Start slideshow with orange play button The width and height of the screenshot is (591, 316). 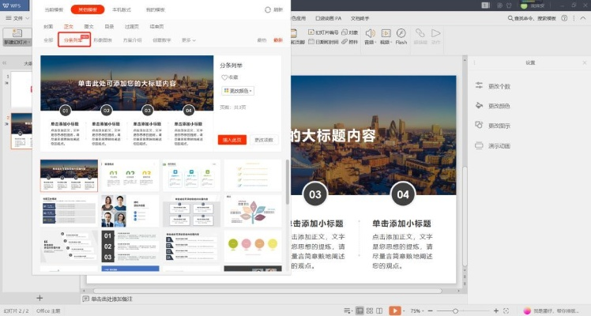[x=395, y=310]
